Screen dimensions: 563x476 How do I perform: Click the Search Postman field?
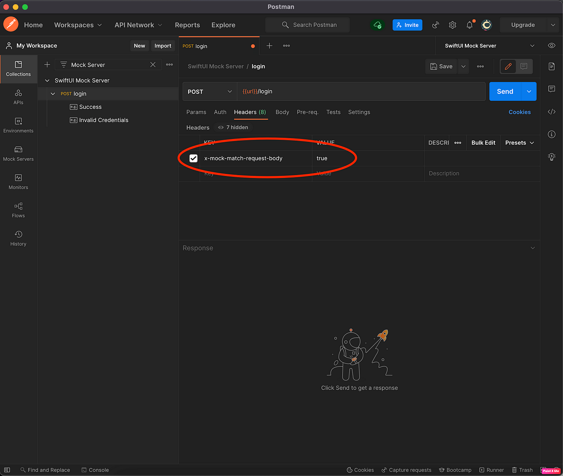click(x=308, y=25)
